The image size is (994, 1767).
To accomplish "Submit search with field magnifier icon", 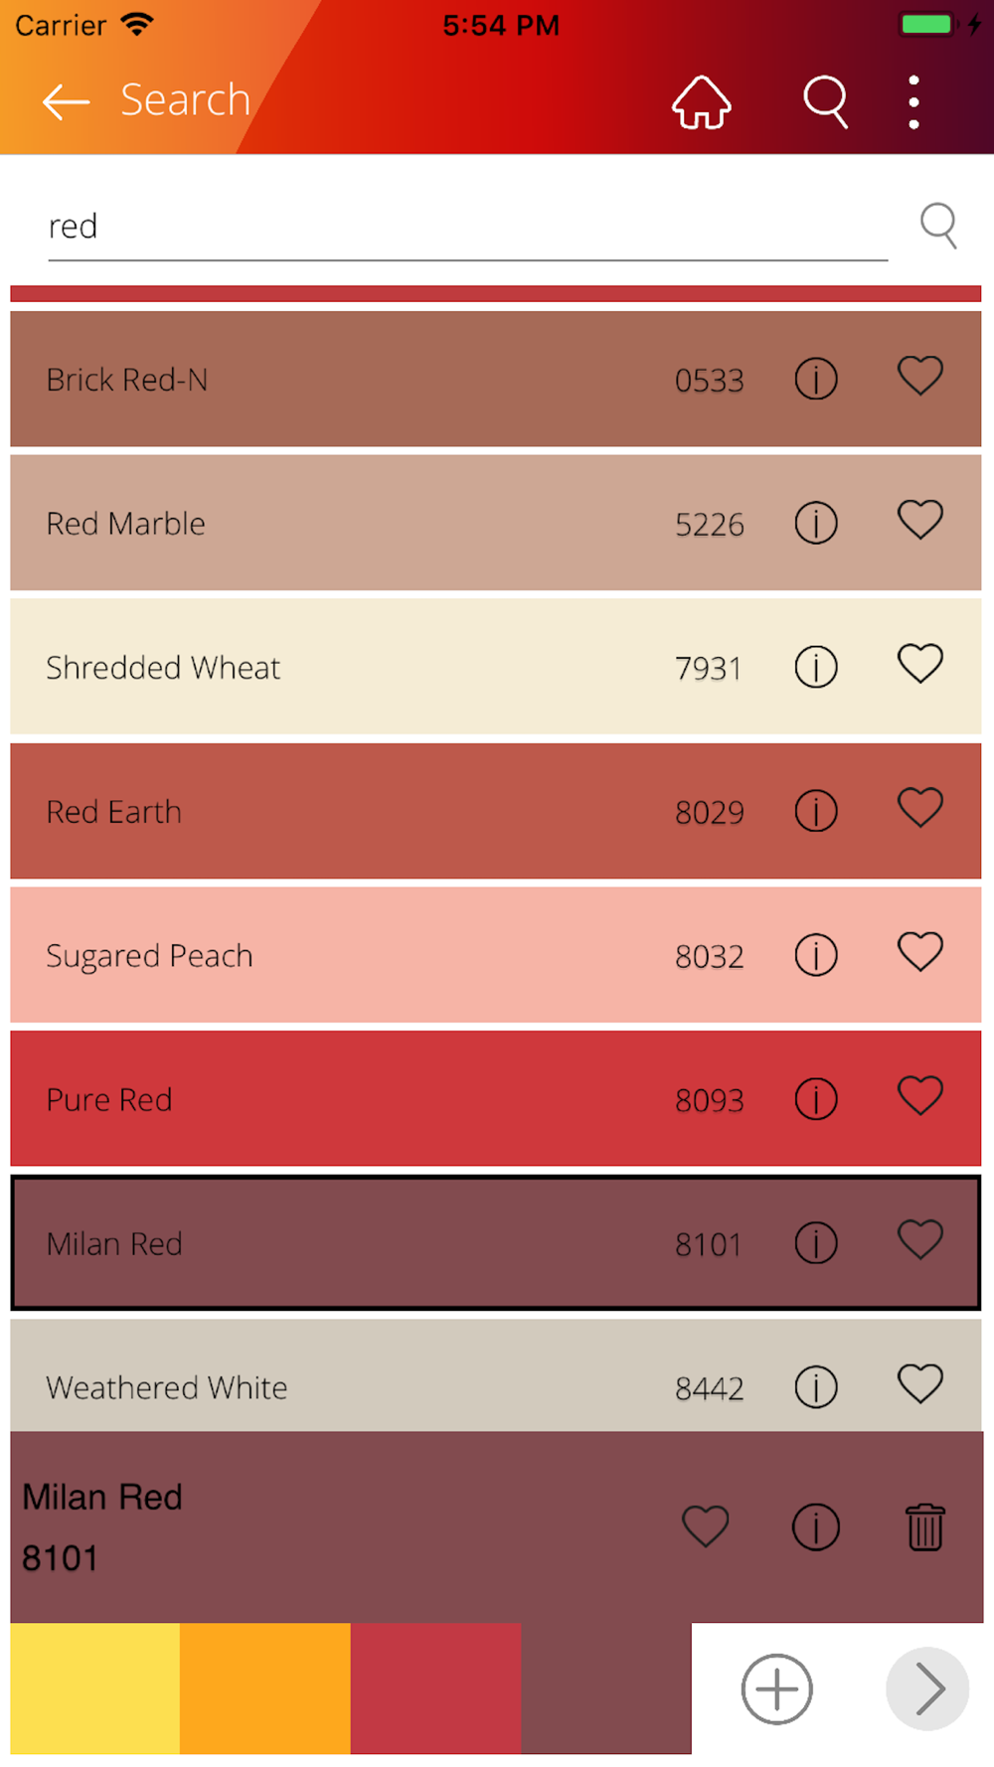I will point(938,226).
